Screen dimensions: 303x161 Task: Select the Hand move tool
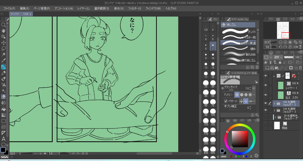click(3, 31)
